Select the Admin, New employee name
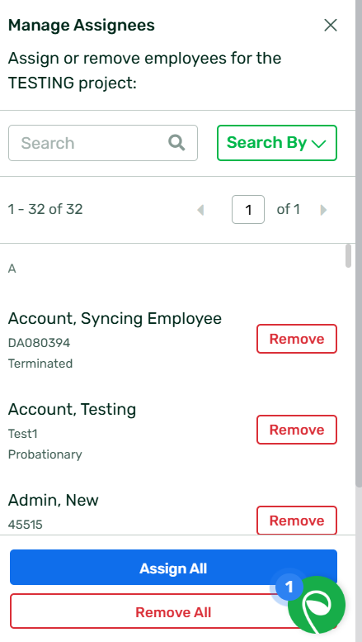 [53, 500]
